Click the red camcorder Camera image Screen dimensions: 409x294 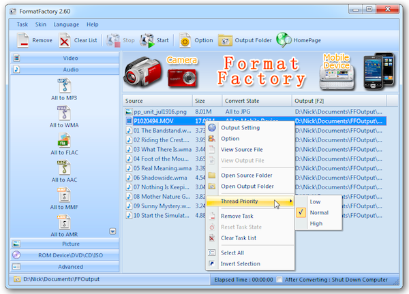(142, 71)
